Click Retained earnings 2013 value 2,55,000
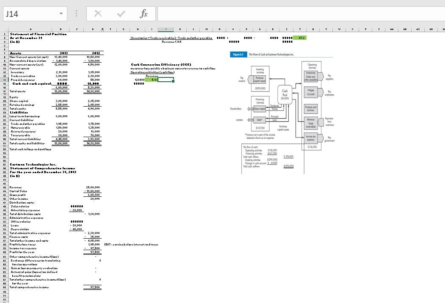The height and width of the screenshot is (303, 445). 62,105
